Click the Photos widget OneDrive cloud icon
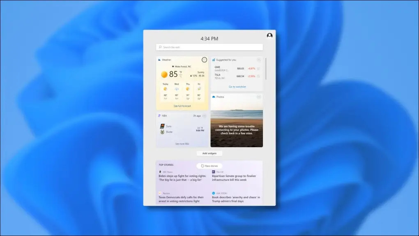 point(214,97)
